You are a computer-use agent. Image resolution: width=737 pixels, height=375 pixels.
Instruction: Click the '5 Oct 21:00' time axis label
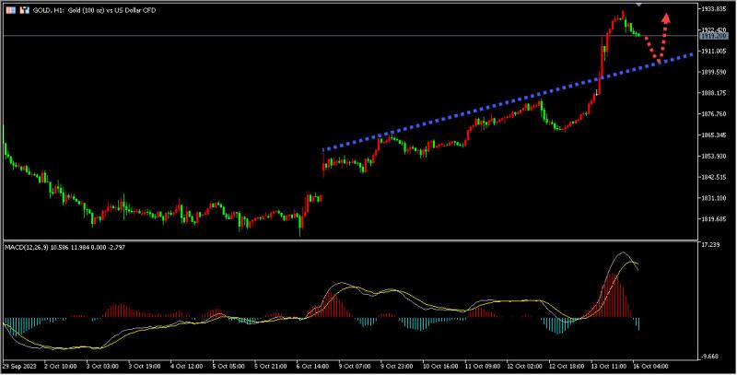click(x=271, y=366)
